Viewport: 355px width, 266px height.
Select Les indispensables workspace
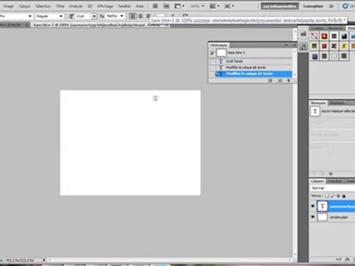[280, 6]
